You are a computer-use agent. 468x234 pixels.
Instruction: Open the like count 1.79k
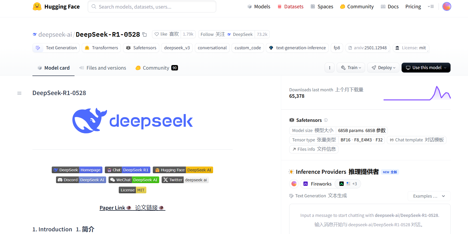(x=188, y=34)
